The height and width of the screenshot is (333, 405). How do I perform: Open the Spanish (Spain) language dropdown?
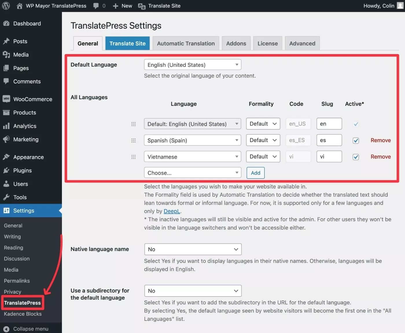click(x=193, y=140)
